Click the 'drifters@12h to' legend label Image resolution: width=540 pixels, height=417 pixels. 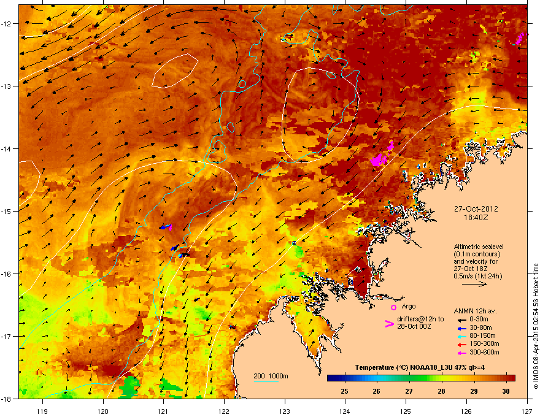(420, 319)
